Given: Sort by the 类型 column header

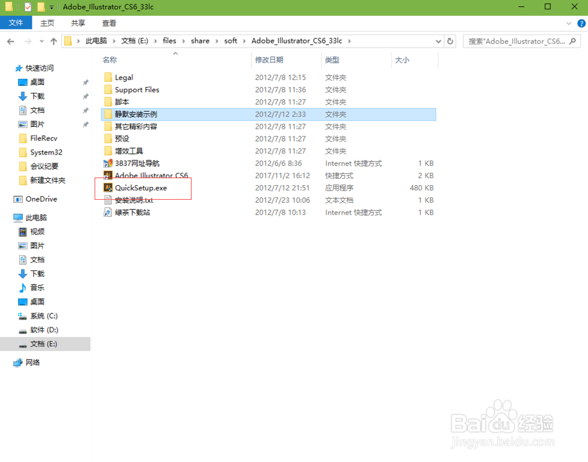Looking at the screenshot, I should [332, 60].
